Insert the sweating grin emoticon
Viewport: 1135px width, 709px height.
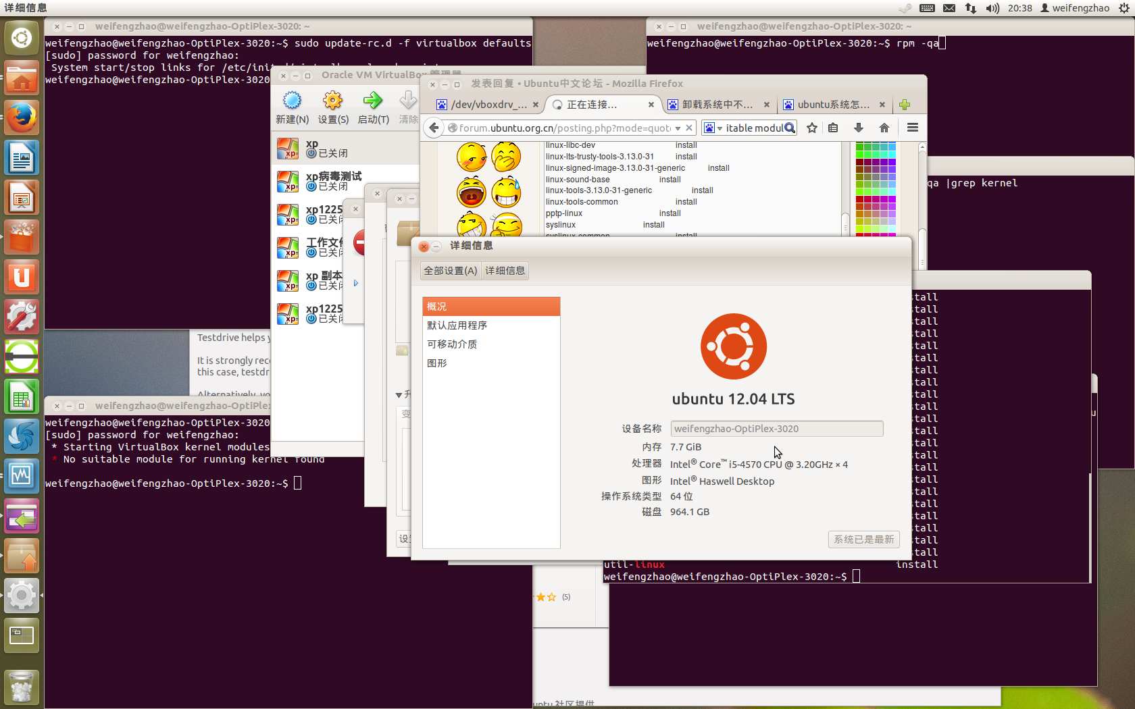click(506, 192)
